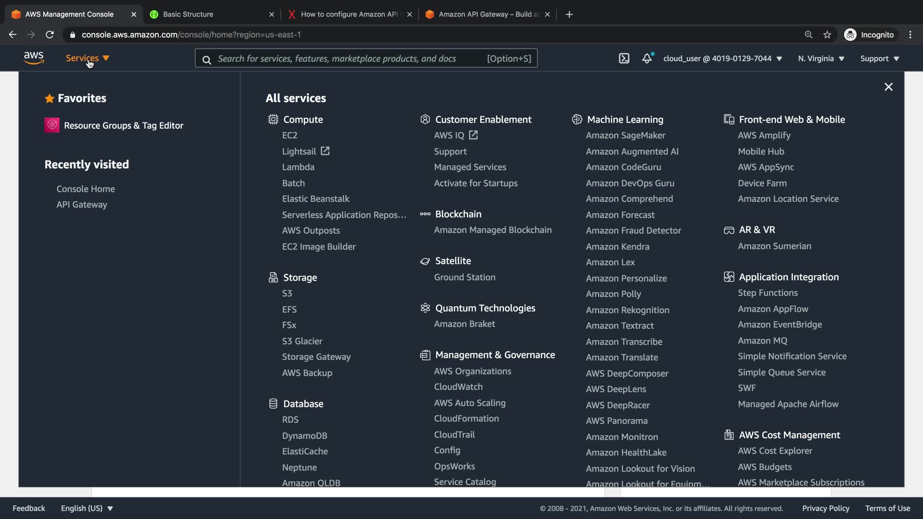Expand the Support menu dropdown
Image resolution: width=923 pixels, height=519 pixels.
(879, 59)
